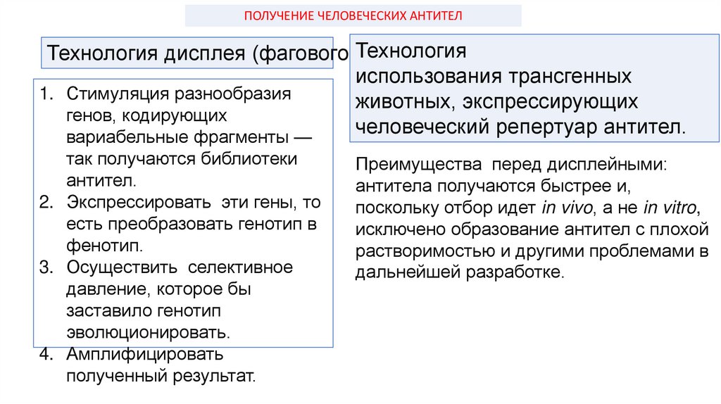This screenshot has width=721, height=404.
Task: Click the red title 'ПОЛУЧЕНИЕ ЧЕЛОВЕЧЕСКИХ АНТИТЕЛ'
Action: click(353, 16)
